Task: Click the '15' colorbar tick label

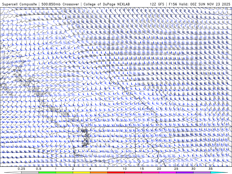Action: pyautogui.click(x=142, y=169)
